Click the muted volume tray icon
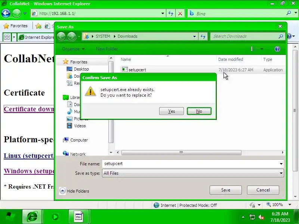Viewport: 299px width, 224px height. pyautogui.click(x=261, y=217)
